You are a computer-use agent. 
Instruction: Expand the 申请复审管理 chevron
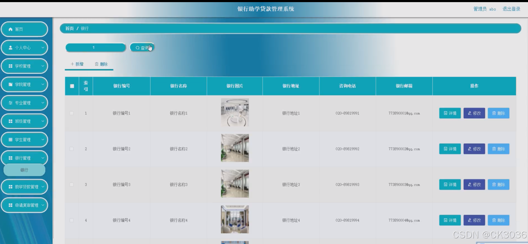coord(43,205)
